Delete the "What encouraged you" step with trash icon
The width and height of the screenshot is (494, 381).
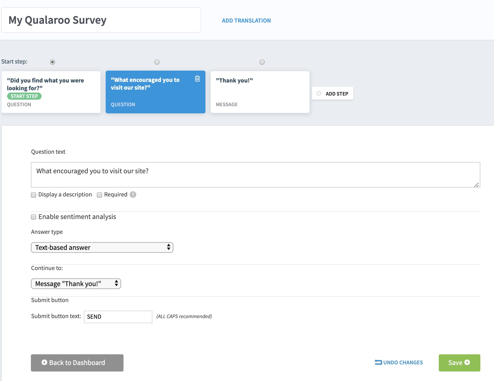pyautogui.click(x=197, y=79)
